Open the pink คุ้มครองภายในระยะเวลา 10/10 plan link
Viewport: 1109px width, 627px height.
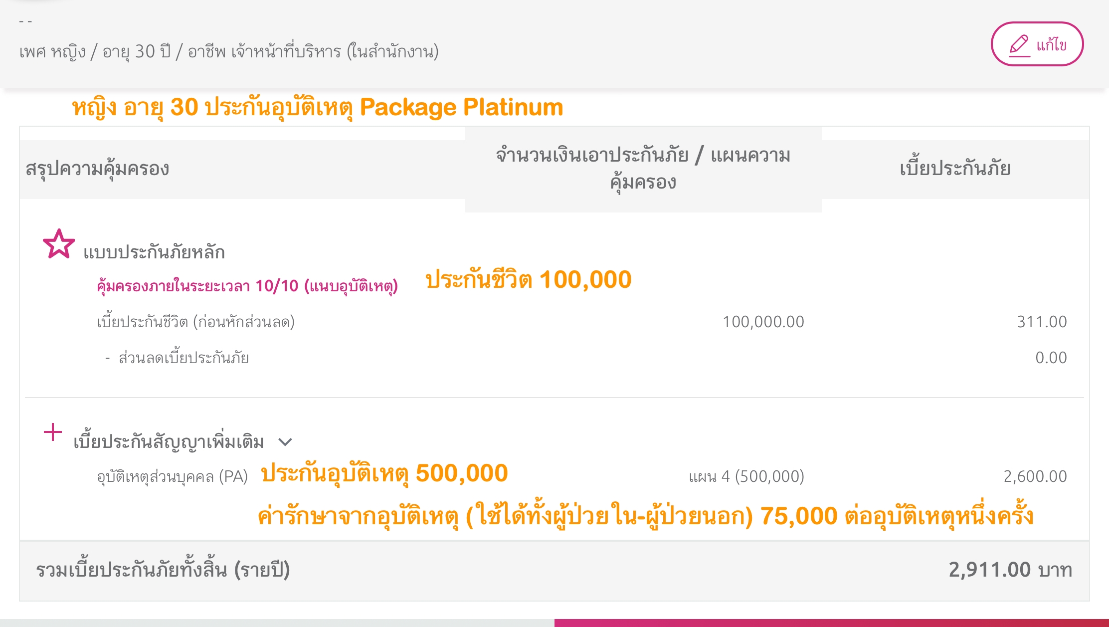click(x=247, y=286)
